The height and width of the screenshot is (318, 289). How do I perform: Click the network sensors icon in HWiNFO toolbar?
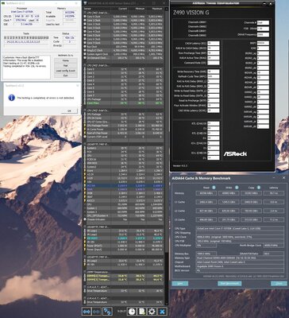(107, 312)
